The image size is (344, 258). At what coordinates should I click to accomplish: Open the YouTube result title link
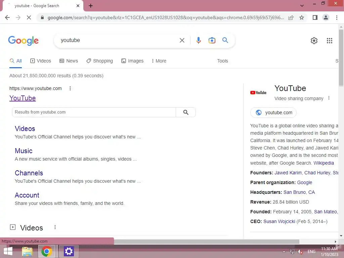tap(23, 98)
